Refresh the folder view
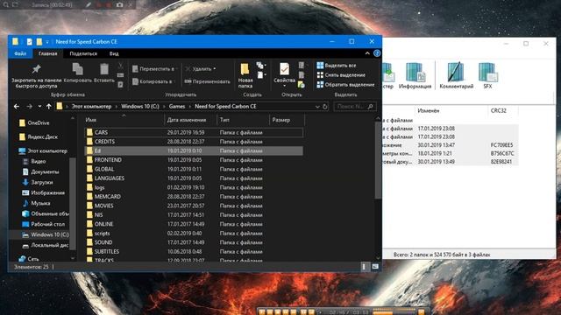 (325, 107)
